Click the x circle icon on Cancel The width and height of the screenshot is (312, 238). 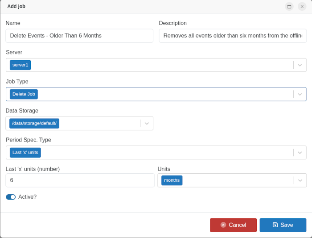coord(223,225)
